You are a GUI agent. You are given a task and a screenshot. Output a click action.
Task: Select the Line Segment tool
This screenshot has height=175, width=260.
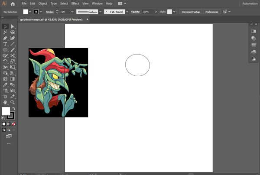click(13, 44)
